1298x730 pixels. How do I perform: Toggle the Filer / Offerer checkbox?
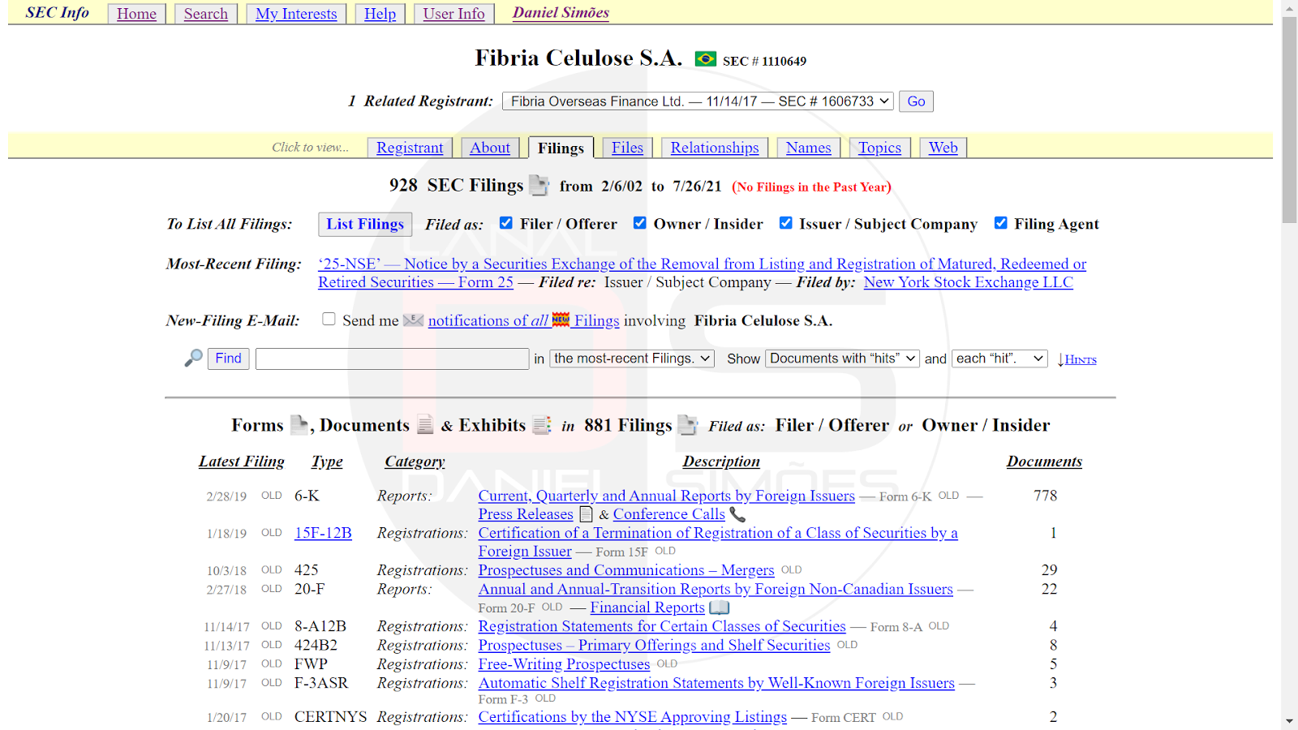(506, 223)
